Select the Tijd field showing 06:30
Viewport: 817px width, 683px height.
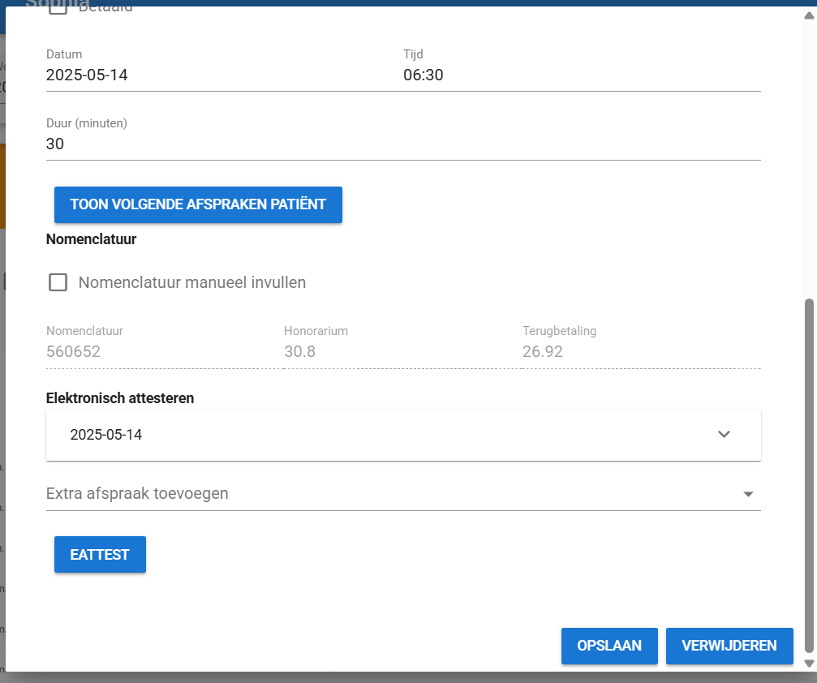pyautogui.click(x=581, y=75)
